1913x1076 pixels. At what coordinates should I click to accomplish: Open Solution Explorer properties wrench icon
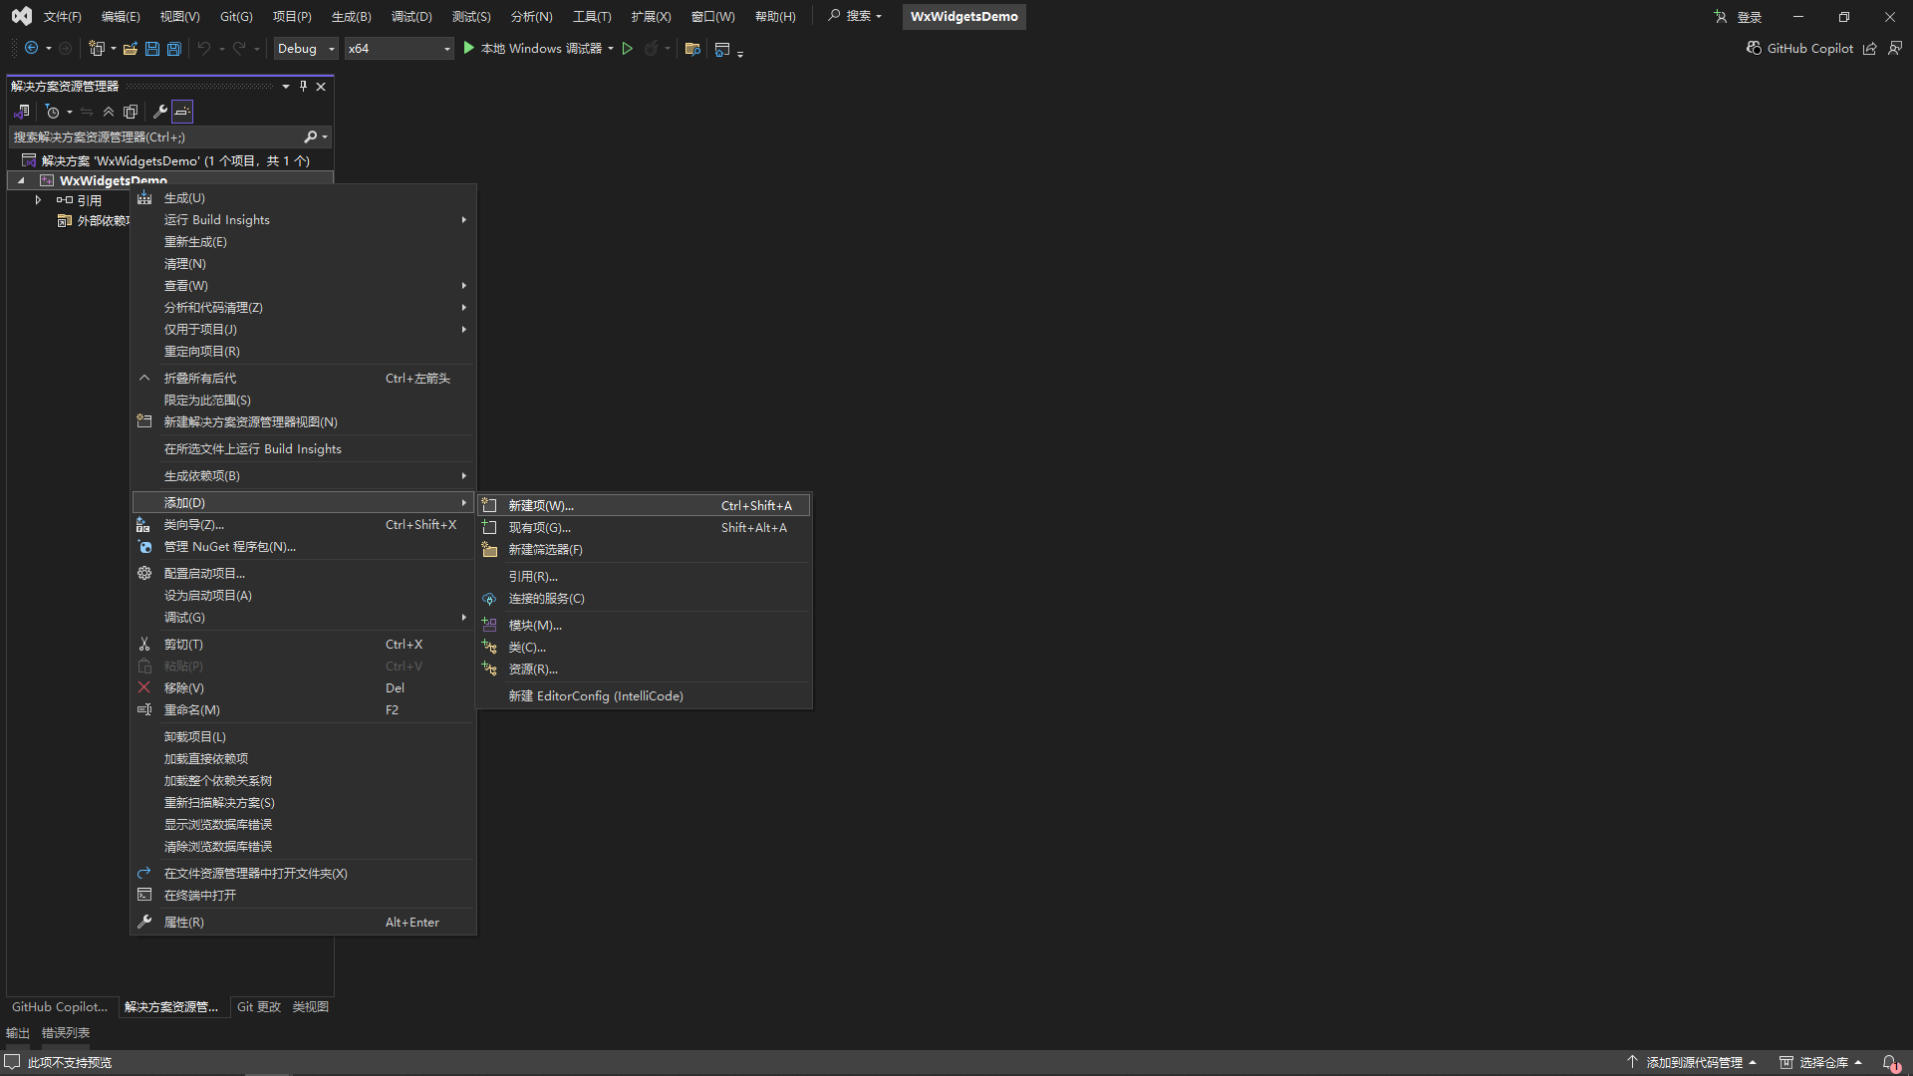point(159,112)
